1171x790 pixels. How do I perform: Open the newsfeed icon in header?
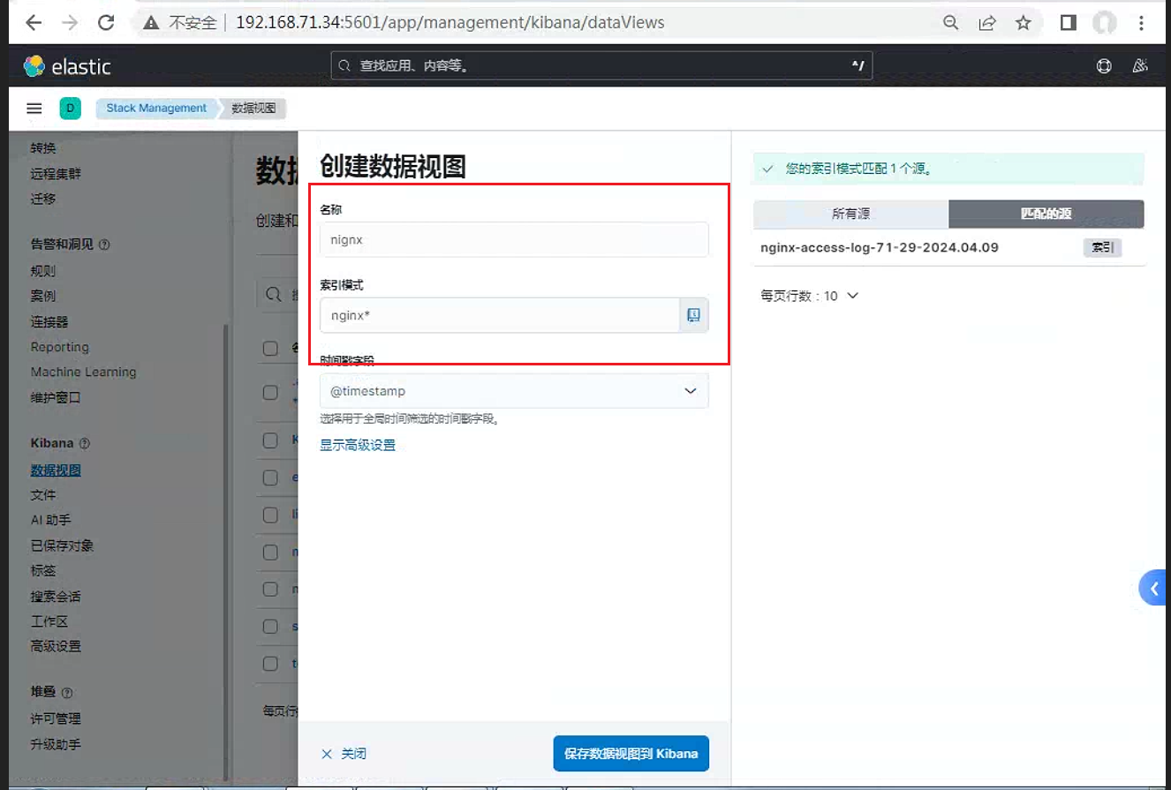pyautogui.click(x=1140, y=66)
